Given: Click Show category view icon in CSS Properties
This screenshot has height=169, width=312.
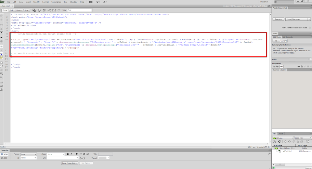Looking at the screenshot, I should click(x=274, y=66).
